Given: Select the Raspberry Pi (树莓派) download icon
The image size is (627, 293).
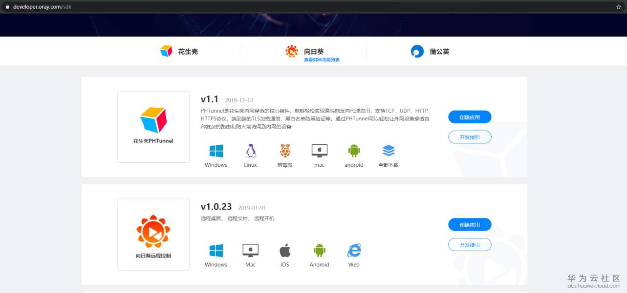Looking at the screenshot, I should point(285,151).
